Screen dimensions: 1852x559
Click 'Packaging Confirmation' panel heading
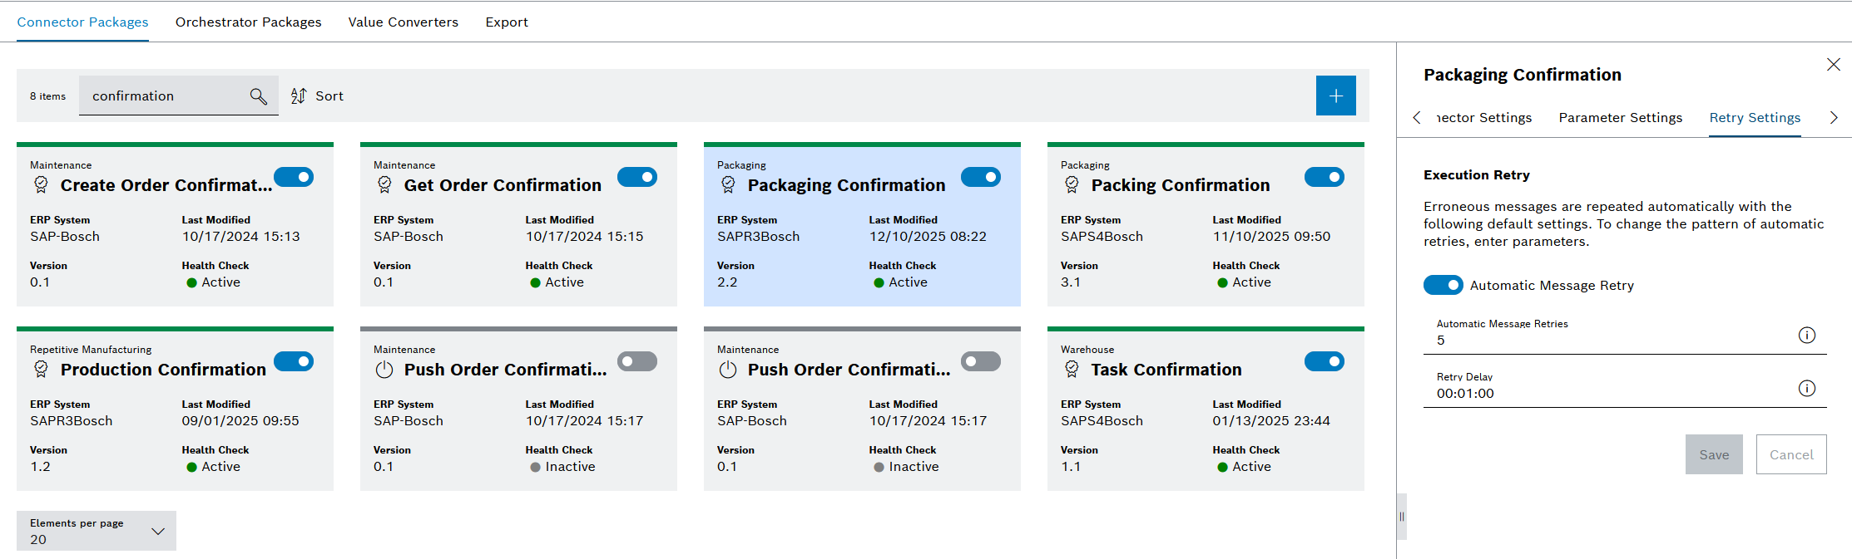[x=1523, y=75]
